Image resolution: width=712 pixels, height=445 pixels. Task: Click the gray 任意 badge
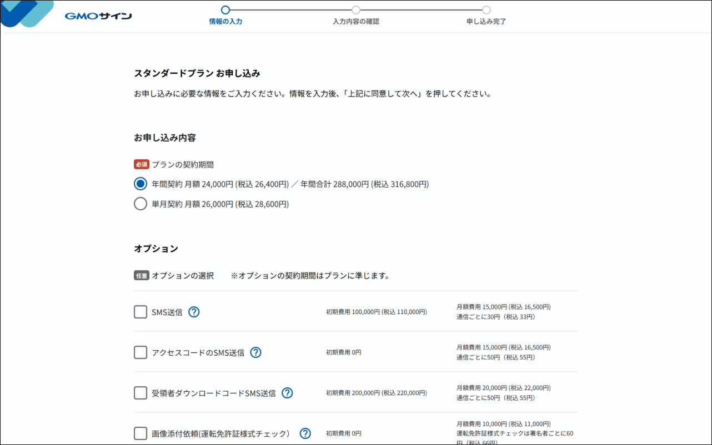tap(142, 275)
